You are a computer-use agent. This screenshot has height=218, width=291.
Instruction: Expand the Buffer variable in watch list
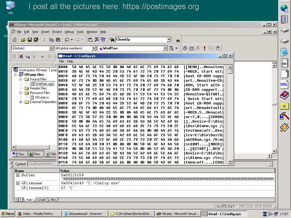pos(18,175)
